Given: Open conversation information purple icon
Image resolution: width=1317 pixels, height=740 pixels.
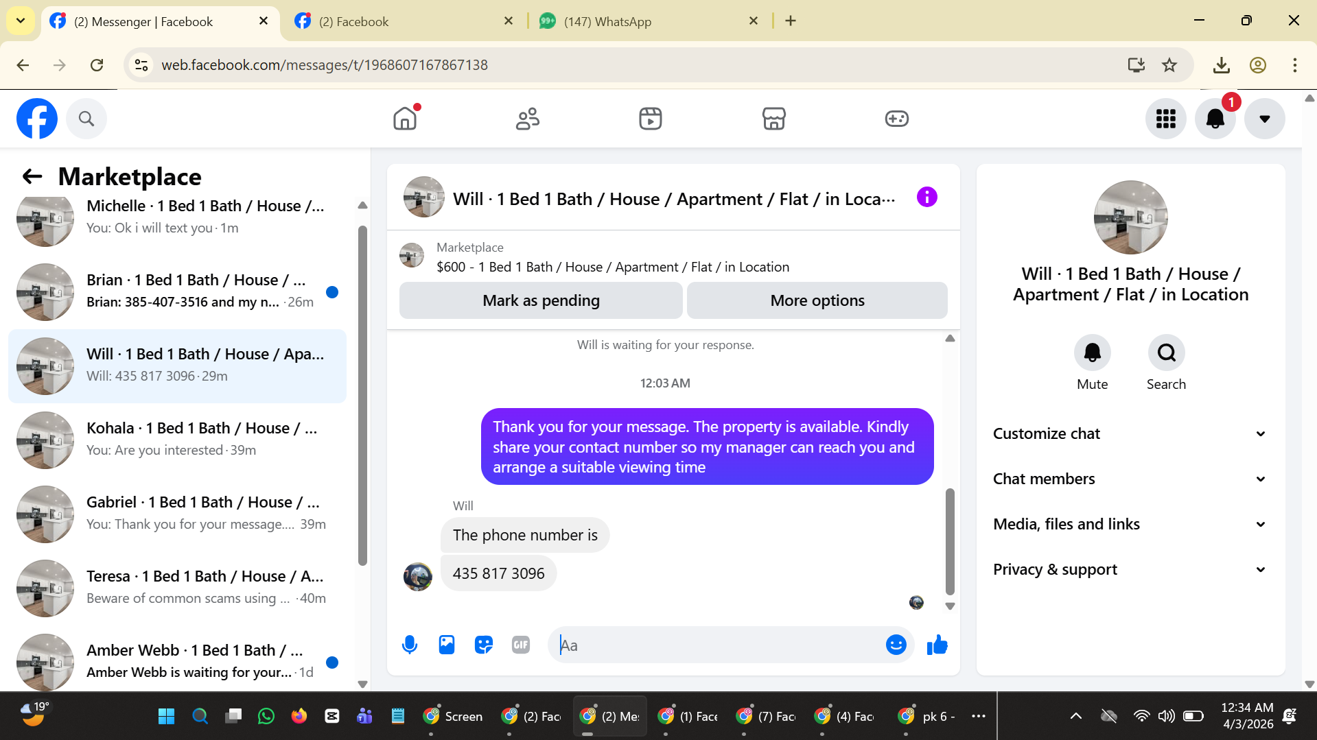Looking at the screenshot, I should [x=926, y=198].
